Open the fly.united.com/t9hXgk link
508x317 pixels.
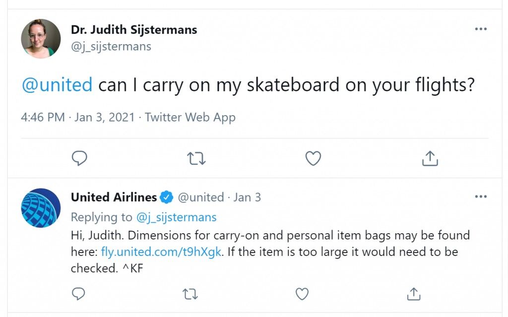161,252
